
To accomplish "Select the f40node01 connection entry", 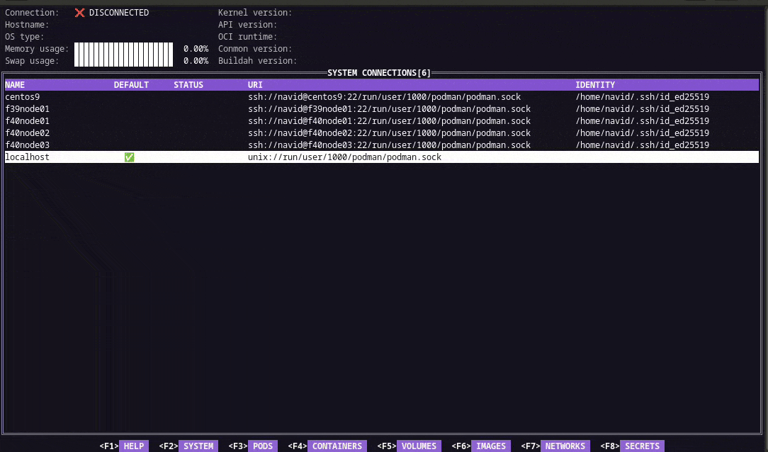I will tap(382, 121).
